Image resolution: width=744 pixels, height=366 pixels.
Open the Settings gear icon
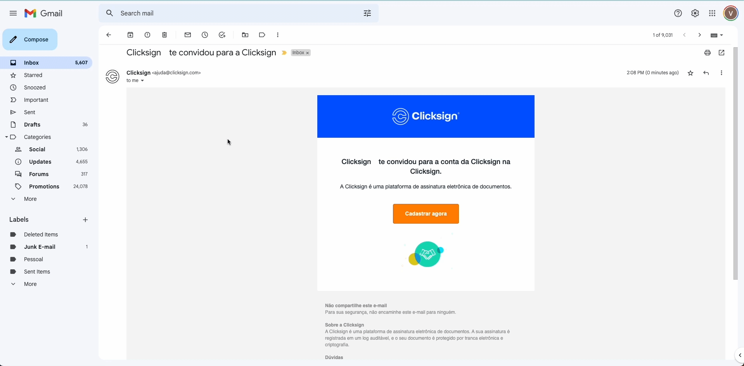(x=695, y=13)
